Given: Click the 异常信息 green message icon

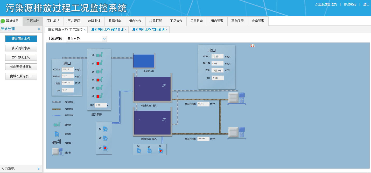Looking at the screenshot, I should point(3,21).
